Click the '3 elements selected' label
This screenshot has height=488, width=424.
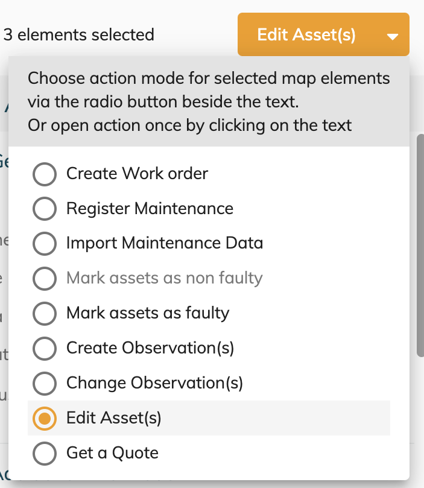[79, 34]
